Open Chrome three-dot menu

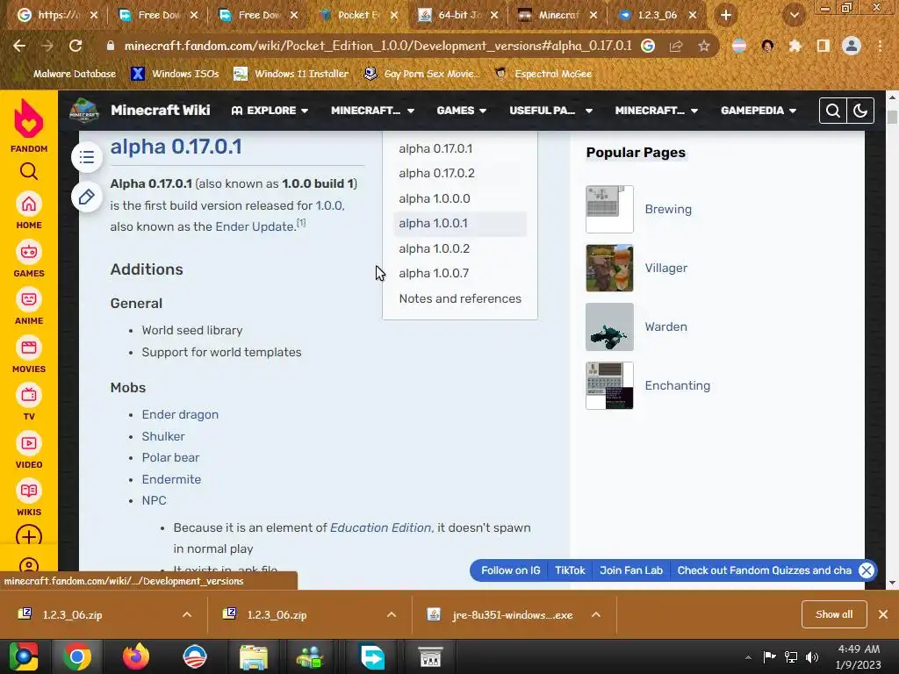tap(880, 46)
